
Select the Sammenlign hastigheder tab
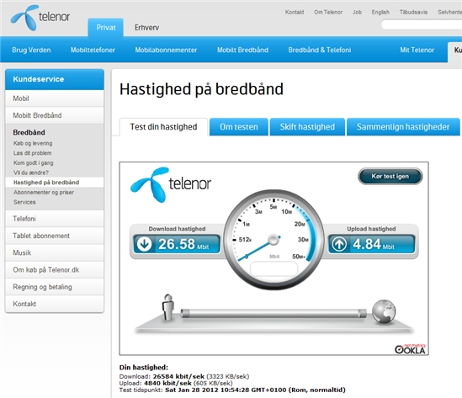click(403, 127)
